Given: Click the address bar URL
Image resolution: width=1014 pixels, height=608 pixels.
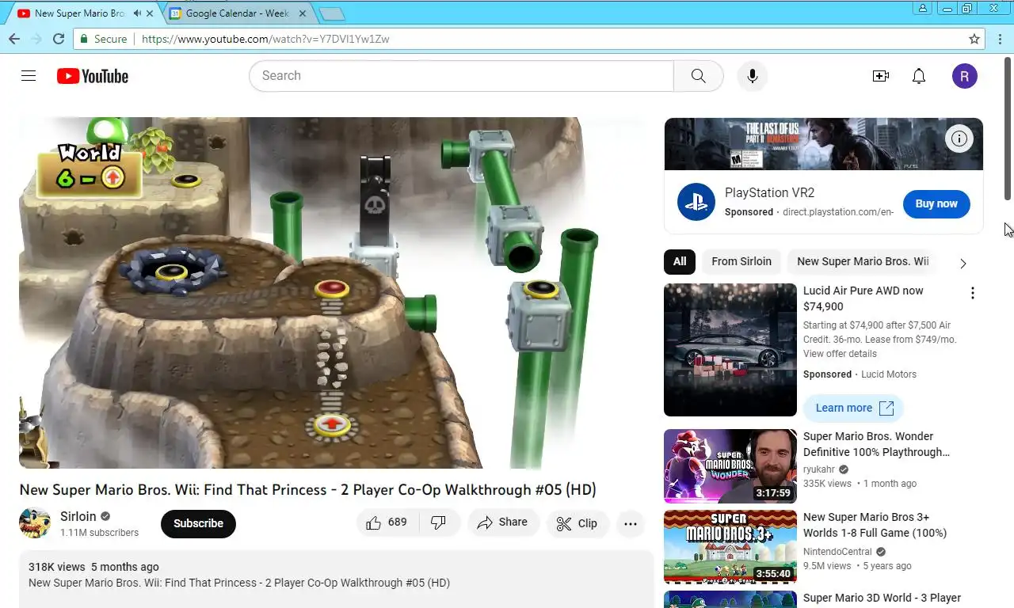Looking at the screenshot, I should click(265, 39).
